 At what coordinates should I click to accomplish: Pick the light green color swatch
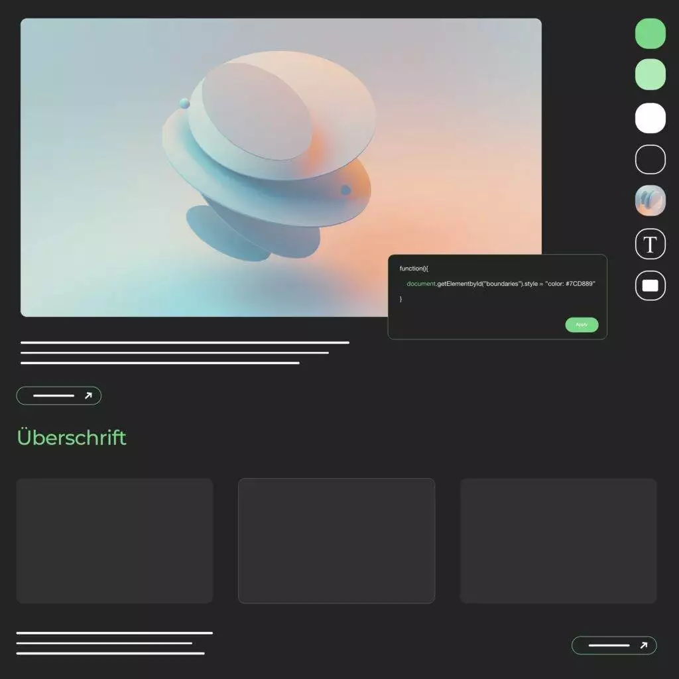pyautogui.click(x=650, y=74)
